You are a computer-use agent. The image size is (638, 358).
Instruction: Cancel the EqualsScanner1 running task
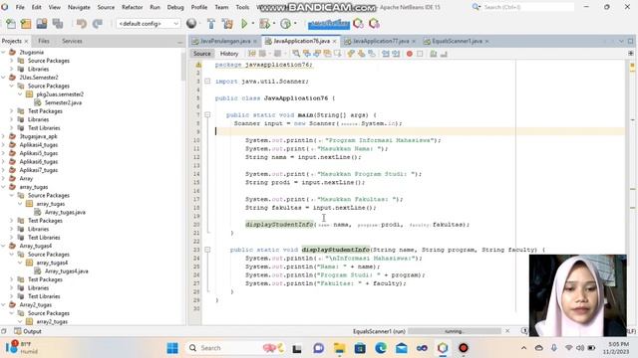507,331
